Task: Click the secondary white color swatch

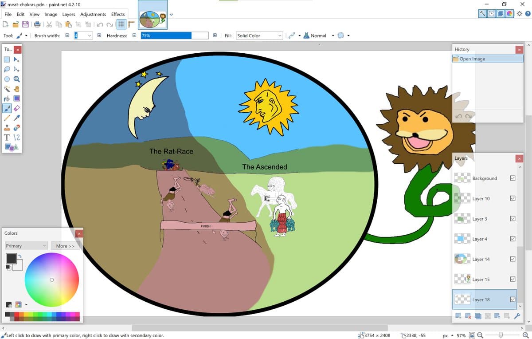Action: (x=18, y=265)
